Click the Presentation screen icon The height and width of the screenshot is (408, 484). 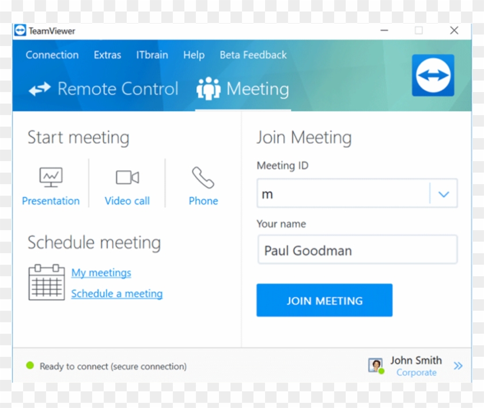51,177
